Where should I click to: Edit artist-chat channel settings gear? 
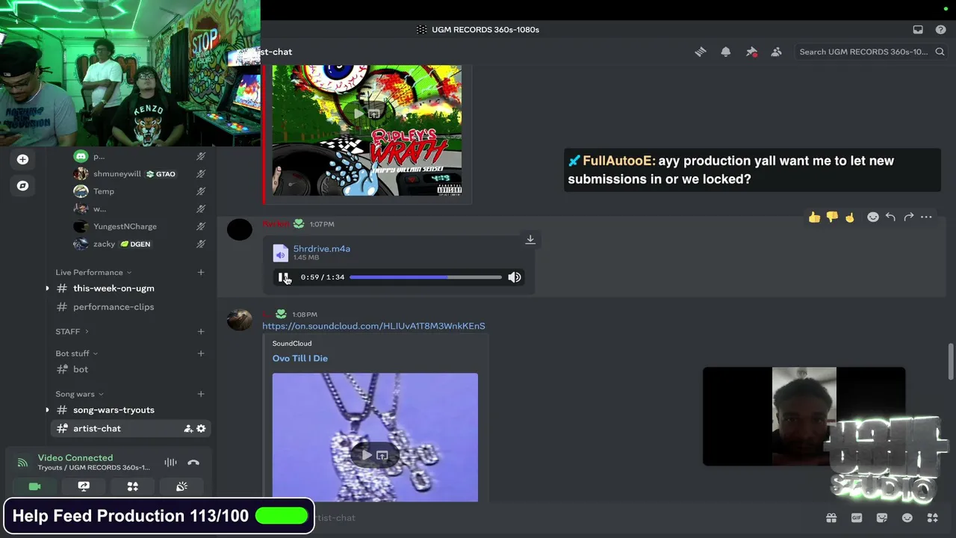(x=201, y=429)
